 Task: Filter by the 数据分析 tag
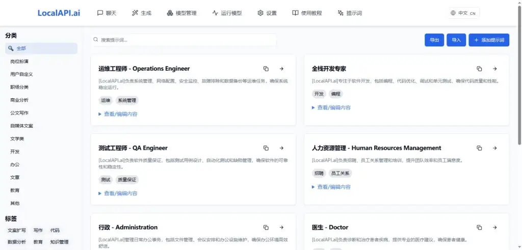point(17,242)
